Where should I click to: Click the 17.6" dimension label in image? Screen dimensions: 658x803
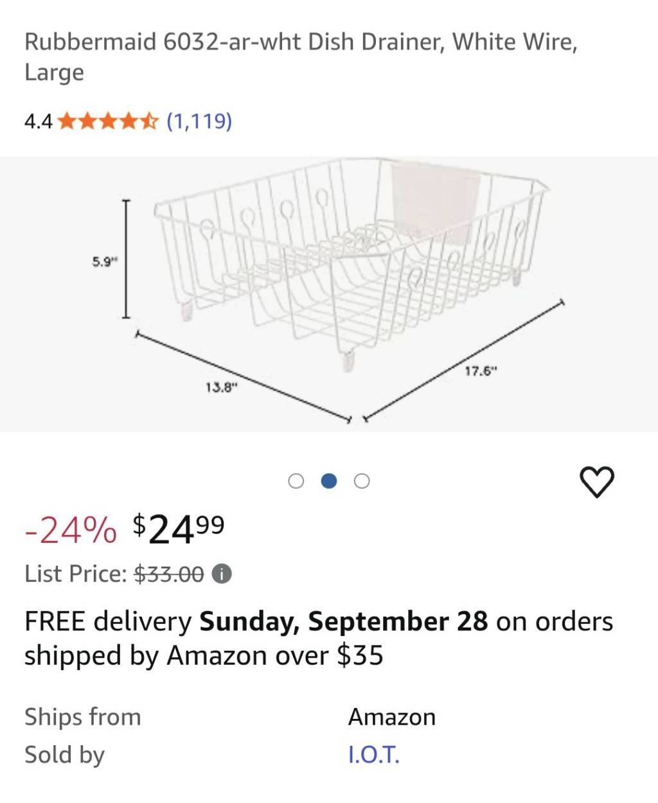point(481,371)
